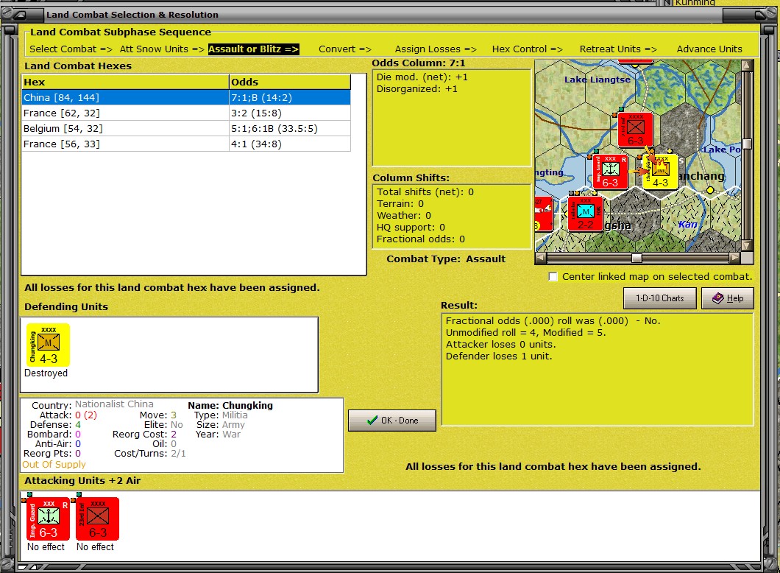Click the Chungking 4-3 unit on the map
This screenshot has height=573, width=780.
pyautogui.click(x=660, y=172)
